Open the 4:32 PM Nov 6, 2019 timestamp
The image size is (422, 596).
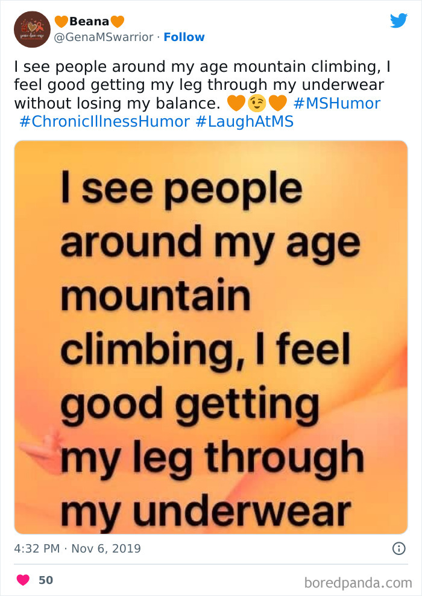78,548
